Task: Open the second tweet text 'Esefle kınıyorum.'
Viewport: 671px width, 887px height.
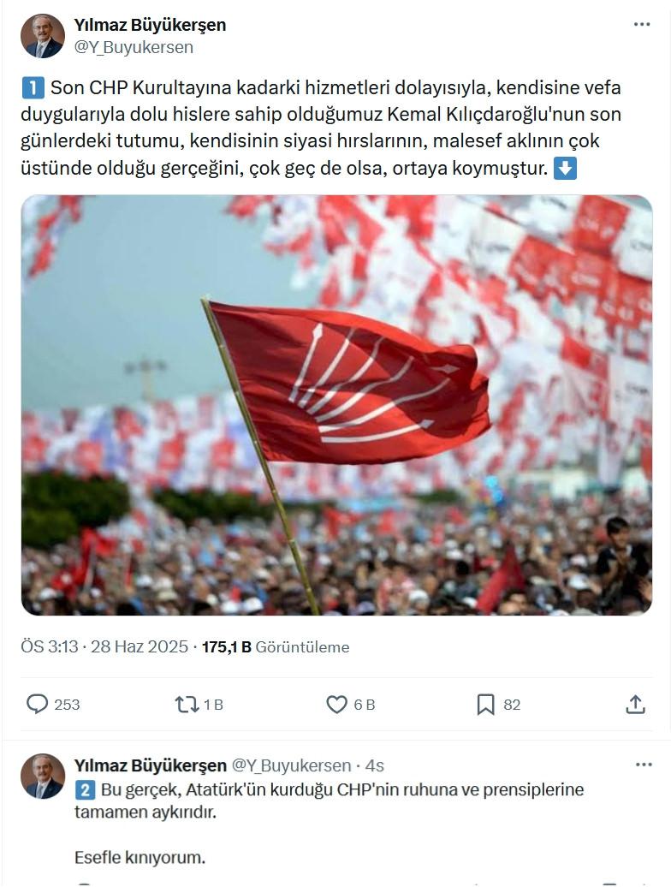Action: point(140,858)
